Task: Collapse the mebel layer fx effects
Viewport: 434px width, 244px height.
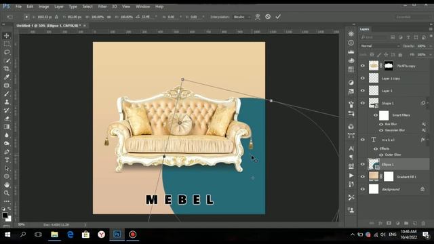Action: click(x=428, y=140)
